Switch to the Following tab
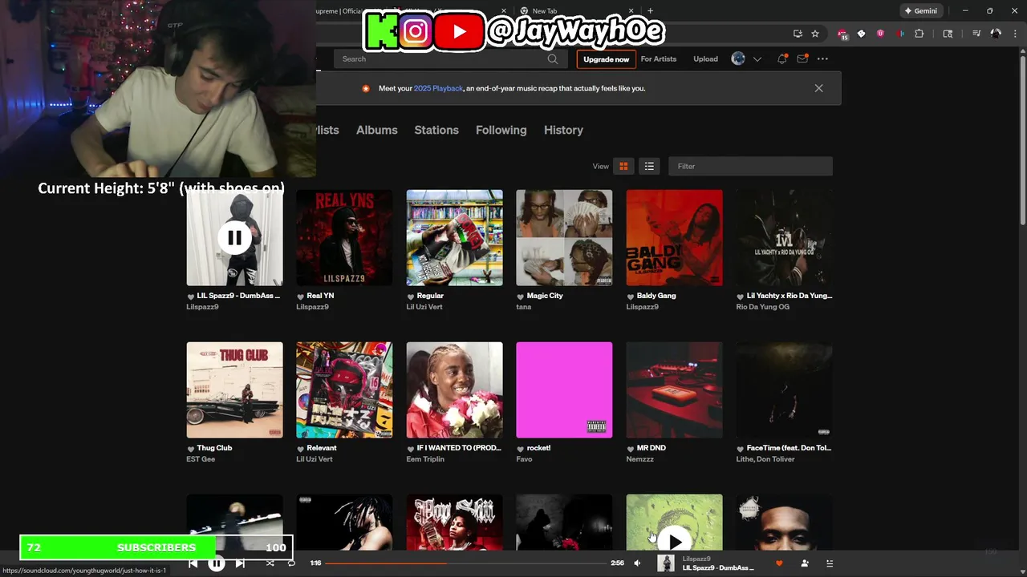Screen dimensions: 1027x577 pyautogui.click(x=501, y=130)
